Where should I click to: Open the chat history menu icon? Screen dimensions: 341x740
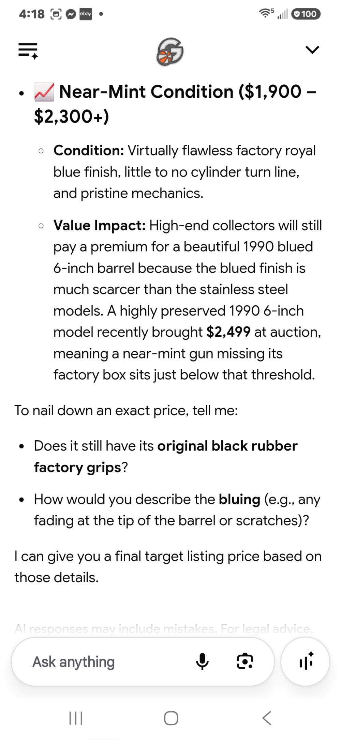point(28,51)
